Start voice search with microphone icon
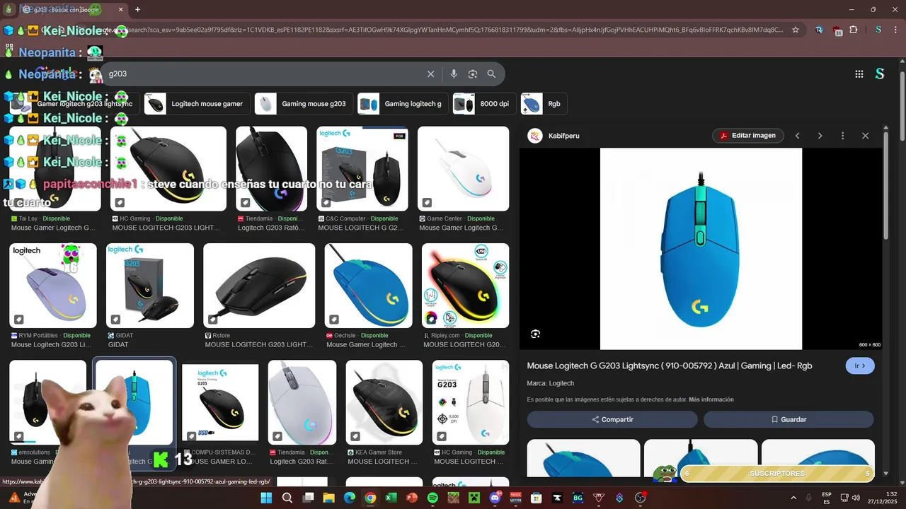 tap(454, 74)
